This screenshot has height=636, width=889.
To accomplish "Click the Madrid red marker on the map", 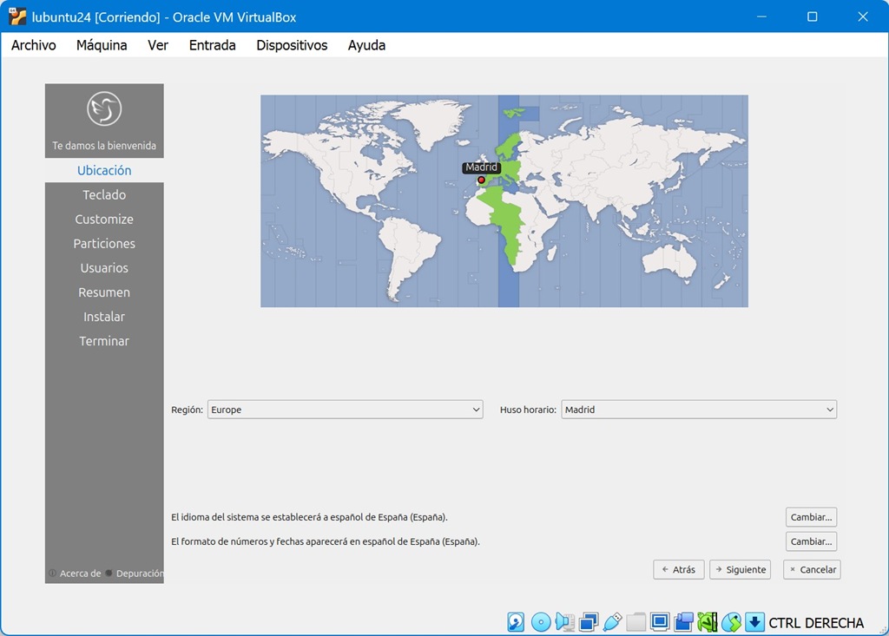I will click(482, 180).
